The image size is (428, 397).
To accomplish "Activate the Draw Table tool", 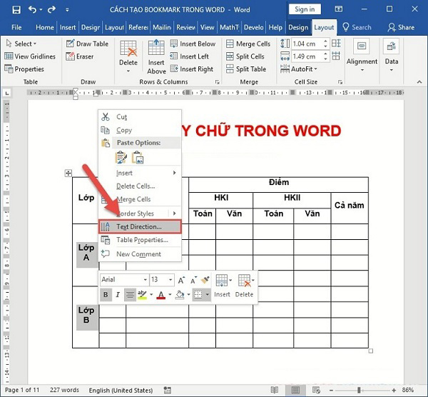I will tap(87, 44).
